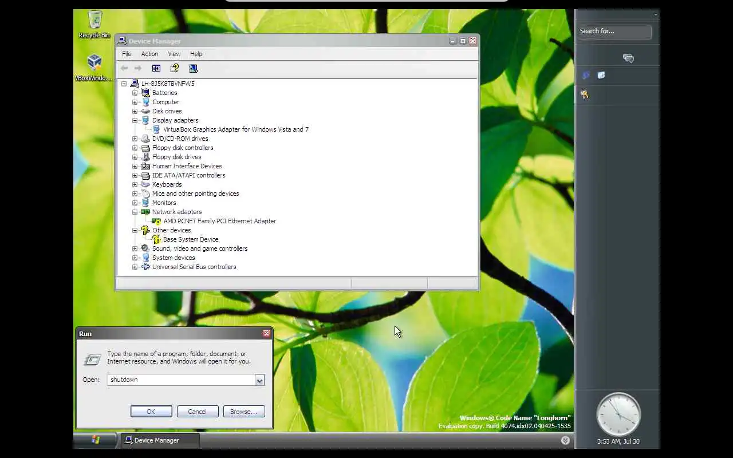Collapse the Other devices node
This screenshot has width=733, height=458.
pos(135,230)
